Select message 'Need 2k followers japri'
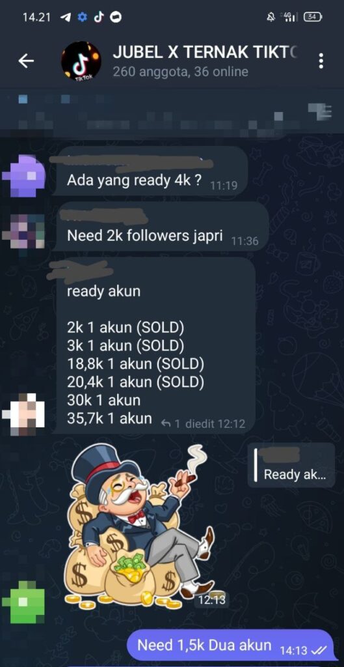This screenshot has width=344, height=667. coord(162,226)
